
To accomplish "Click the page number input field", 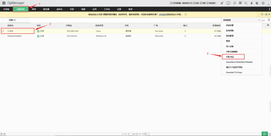I will [130, 134].
